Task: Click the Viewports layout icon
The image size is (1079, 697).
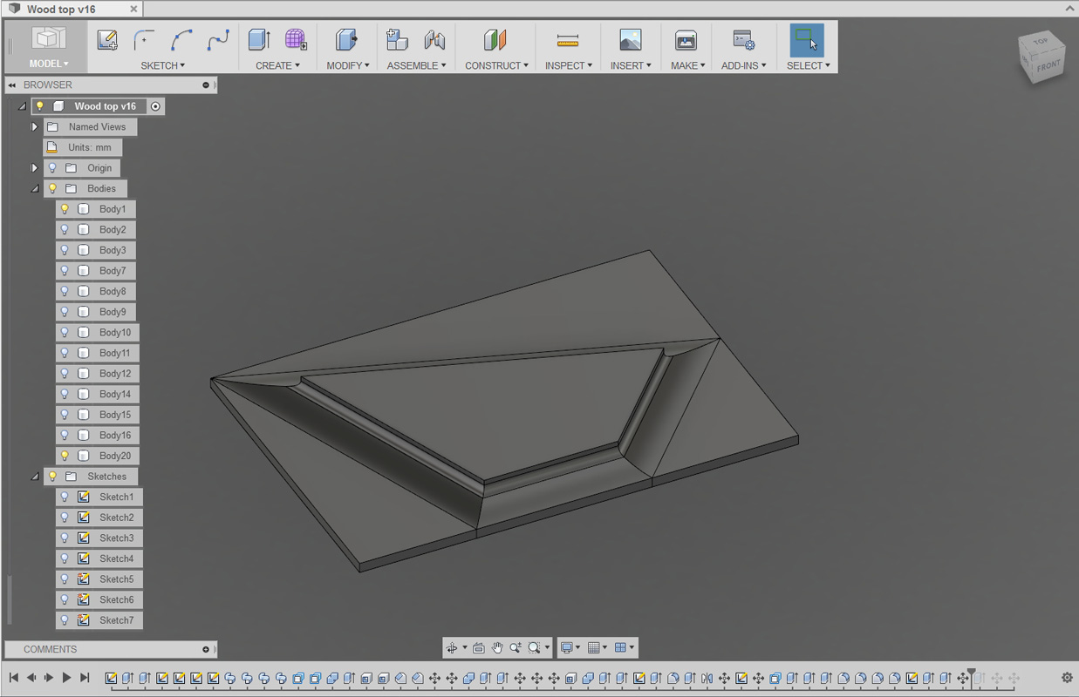Action: pyautogui.click(x=621, y=647)
